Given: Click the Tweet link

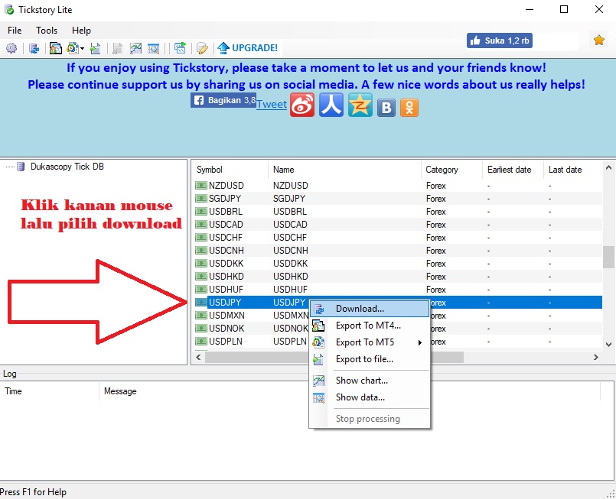Looking at the screenshot, I should pyautogui.click(x=272, y=105).
